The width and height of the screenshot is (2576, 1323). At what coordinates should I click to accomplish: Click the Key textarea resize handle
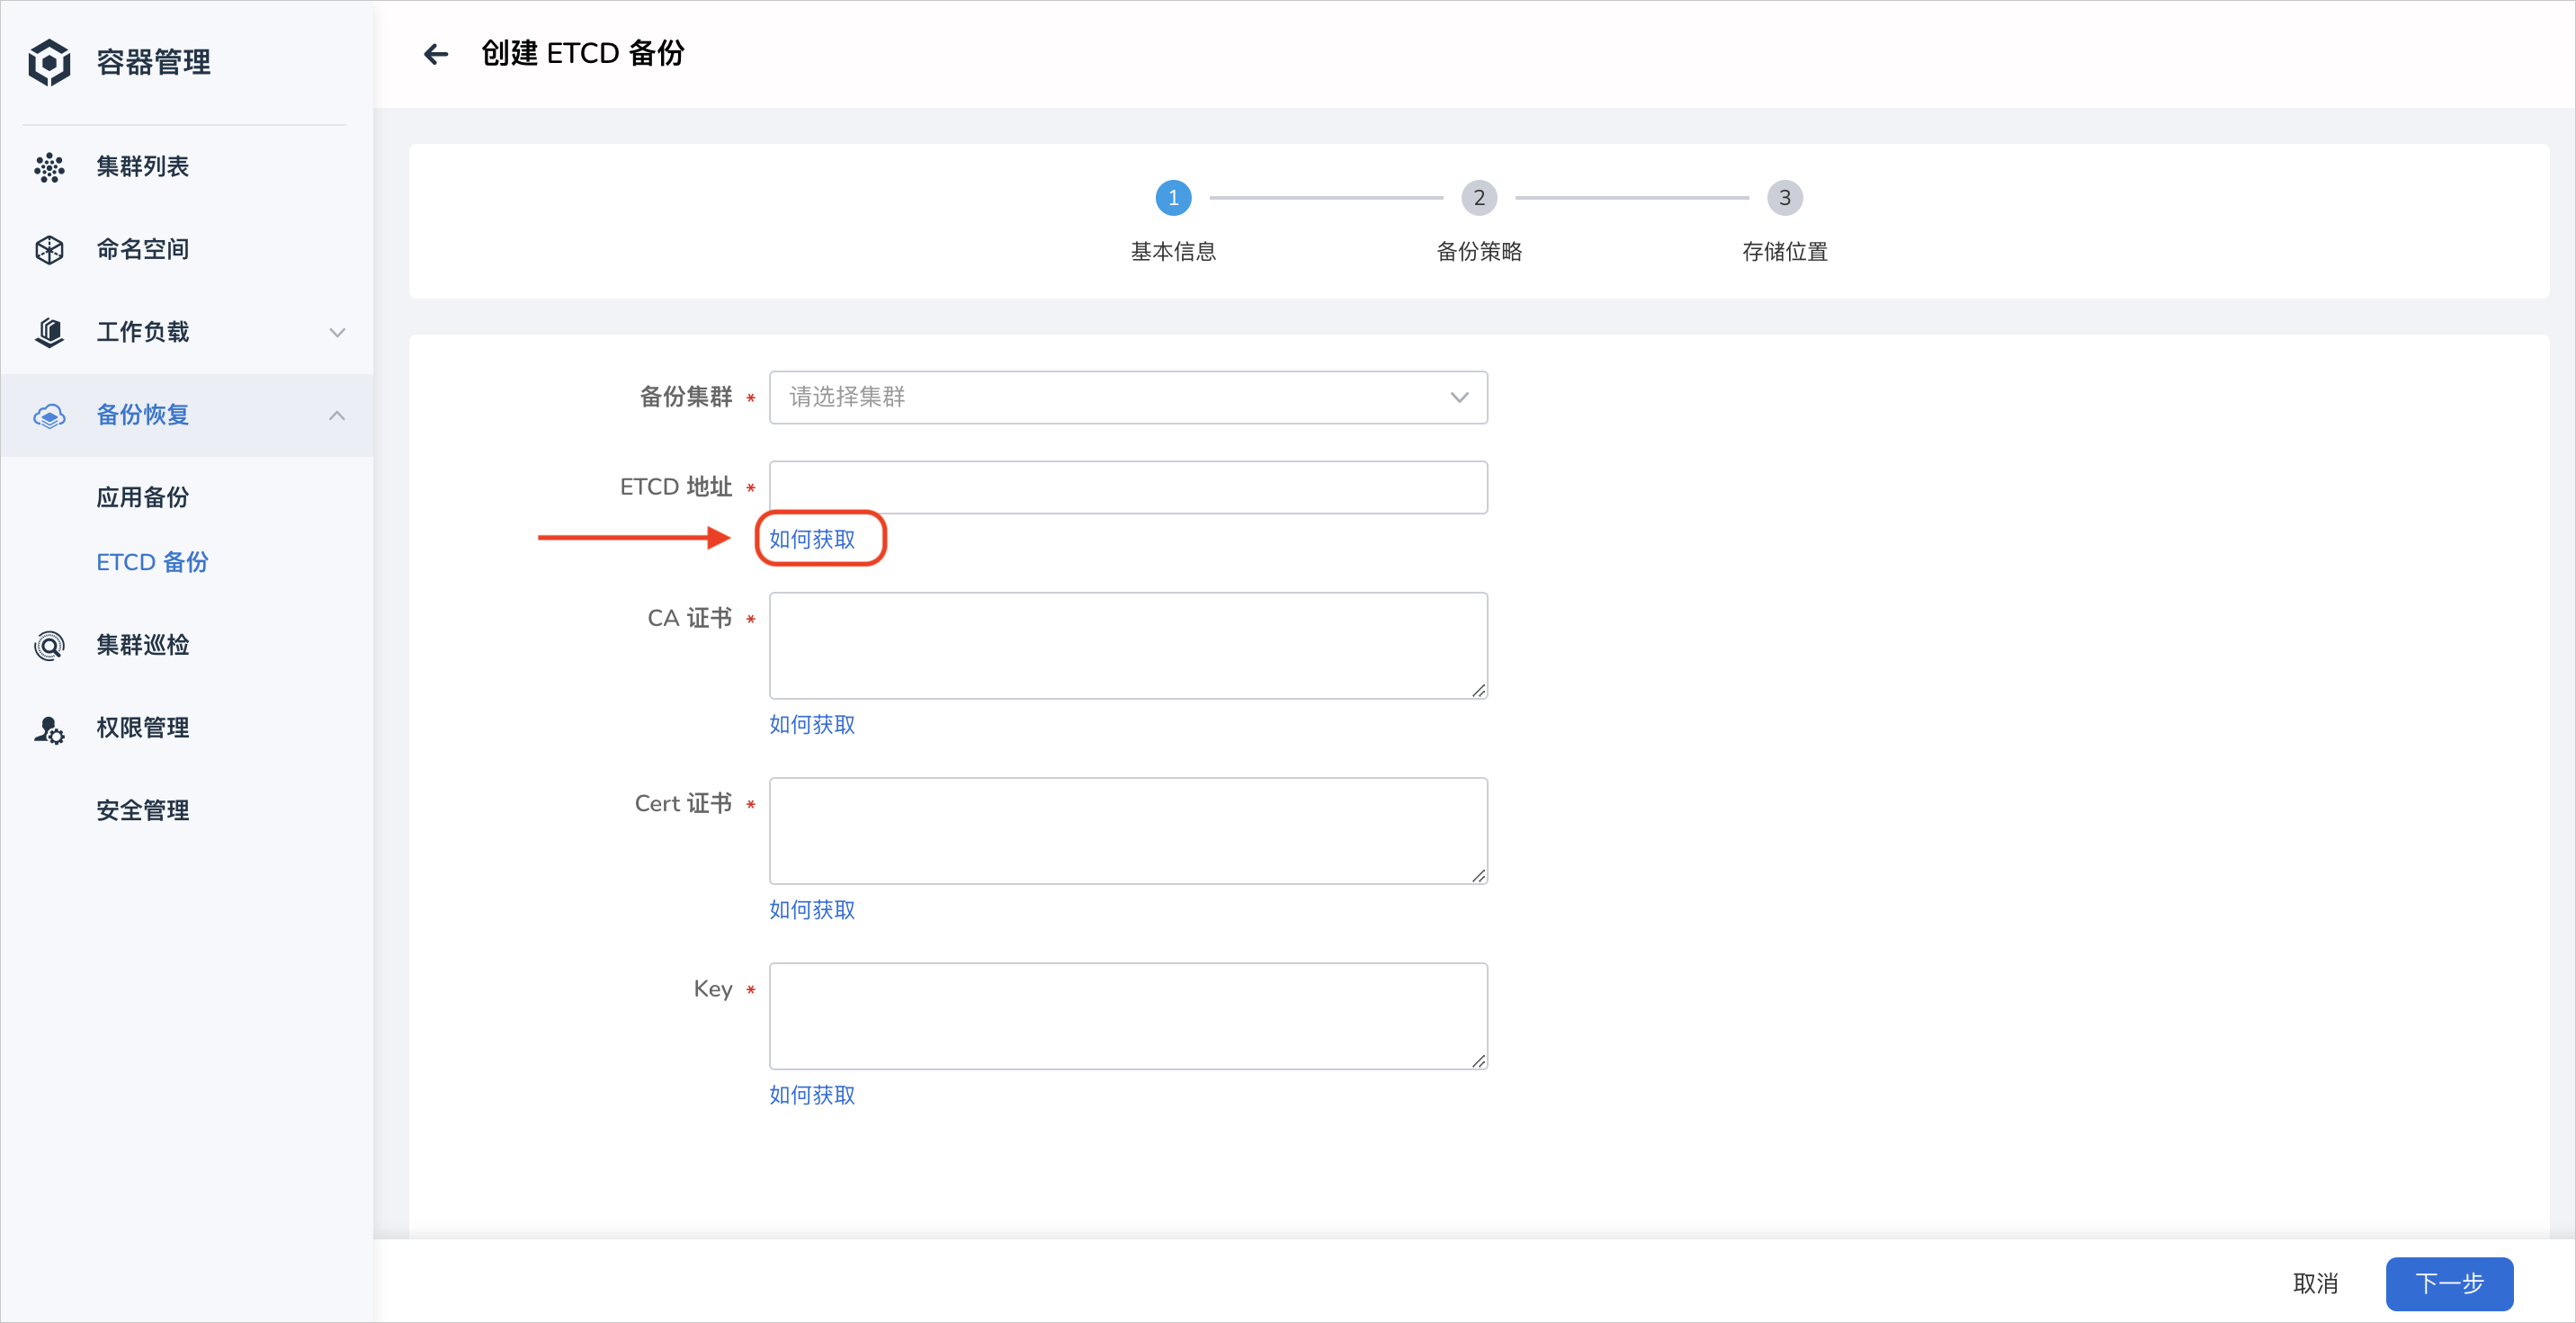pos(1478,1060)
